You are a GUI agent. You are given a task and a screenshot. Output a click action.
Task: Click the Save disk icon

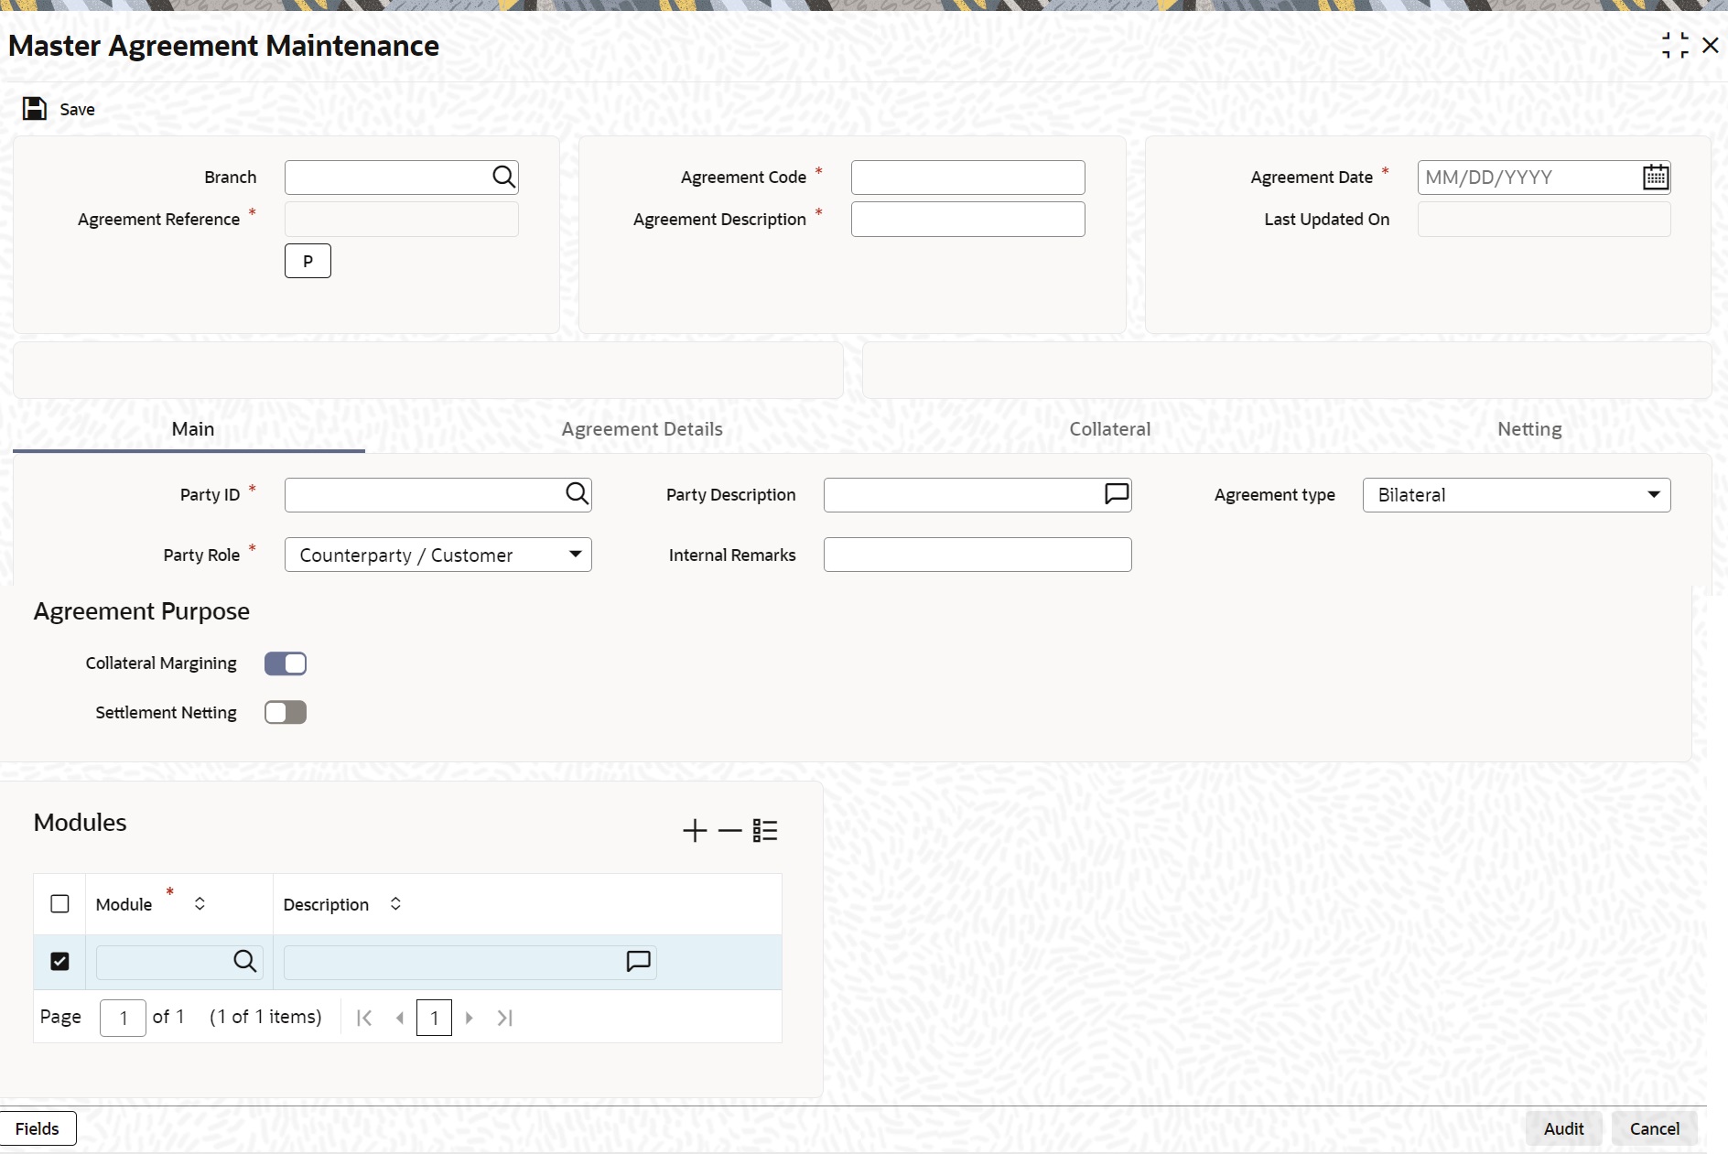click(x=35, y=109)
